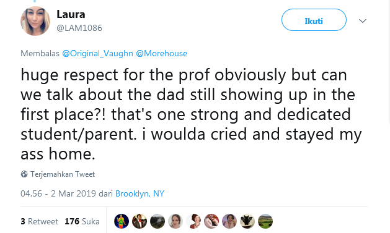Open the bat-shaped liker avatar
The width and height of the screenshot is (390, 233).
247,221
